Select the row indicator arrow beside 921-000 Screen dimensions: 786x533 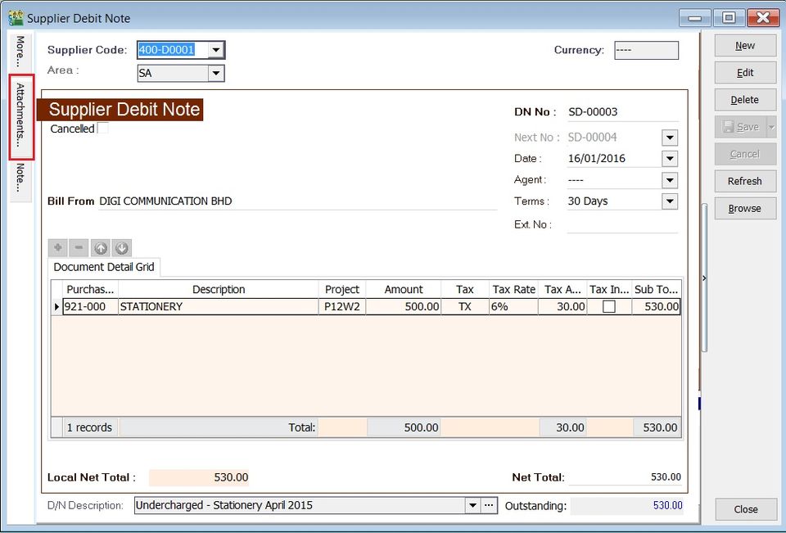click(56, 306)
